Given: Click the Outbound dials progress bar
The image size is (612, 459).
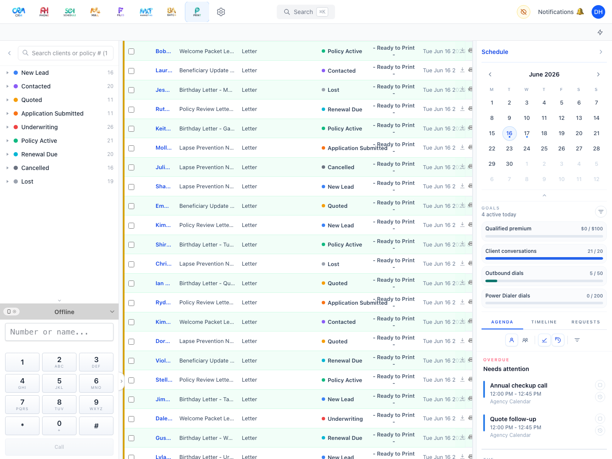Looking at the screenshot, I should point(544,280).
